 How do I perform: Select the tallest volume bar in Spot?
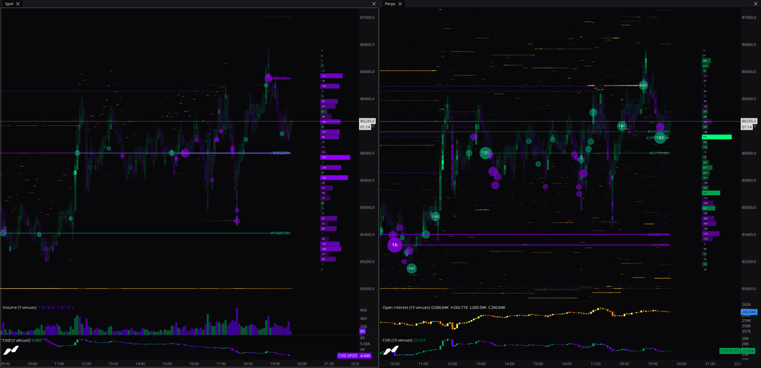click(x=237, y=321)
